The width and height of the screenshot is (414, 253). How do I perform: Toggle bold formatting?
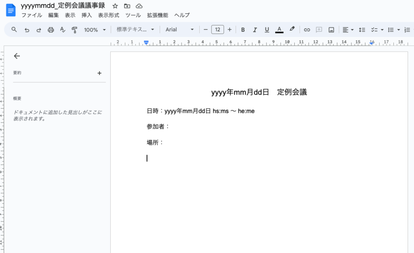pyautogui.click(x=243, y=30)
